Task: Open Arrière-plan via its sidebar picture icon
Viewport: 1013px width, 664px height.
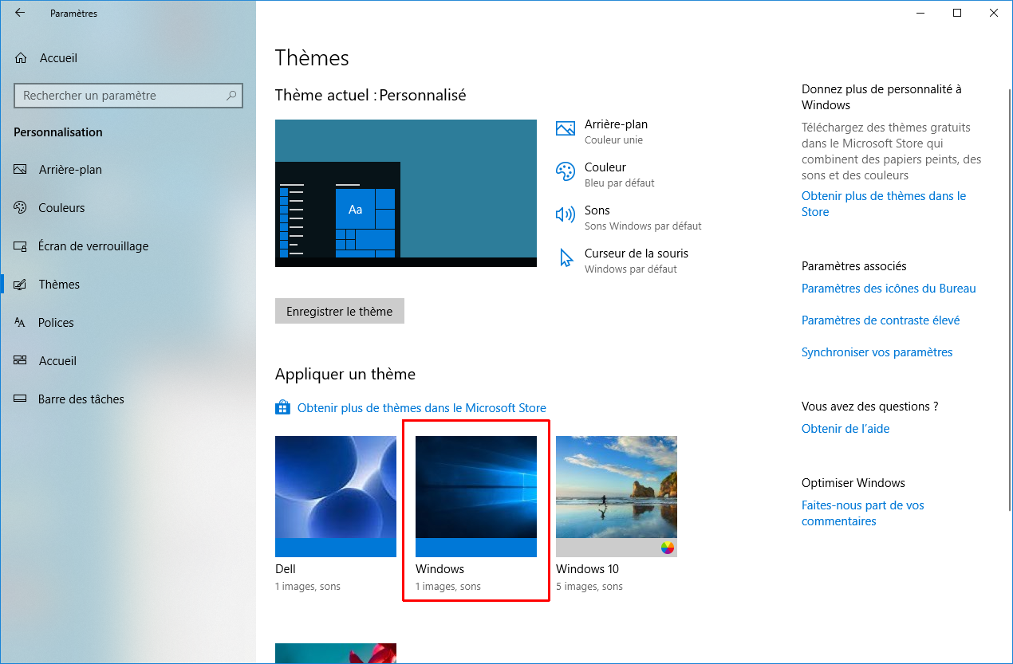Action: click(21, 170)
